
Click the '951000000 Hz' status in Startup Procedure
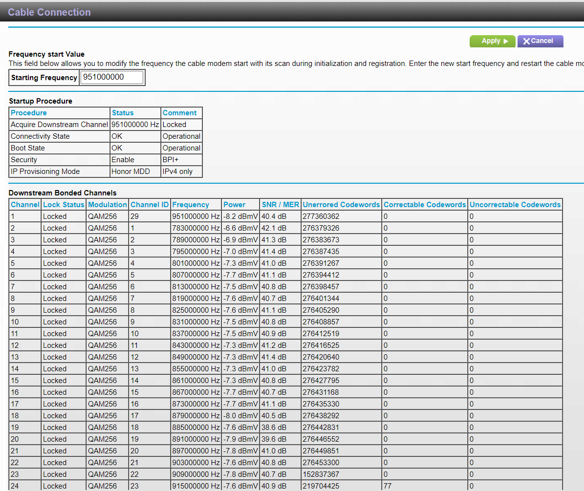[x=135, y=125]
